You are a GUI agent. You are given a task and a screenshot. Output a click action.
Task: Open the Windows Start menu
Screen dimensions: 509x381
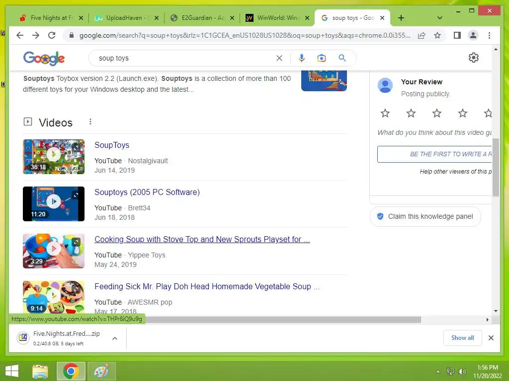[12, 371]
